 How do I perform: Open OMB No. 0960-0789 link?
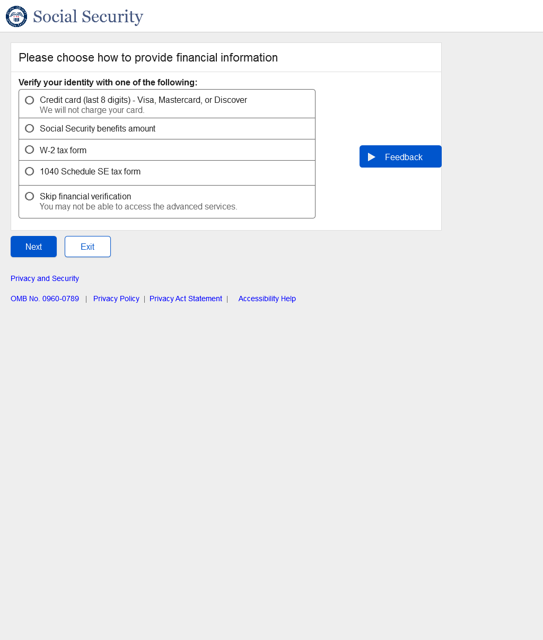point(45,299)
